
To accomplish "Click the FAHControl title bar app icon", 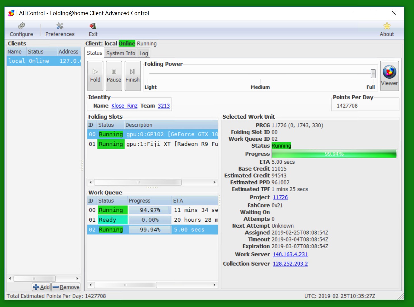I will (11, 13).
